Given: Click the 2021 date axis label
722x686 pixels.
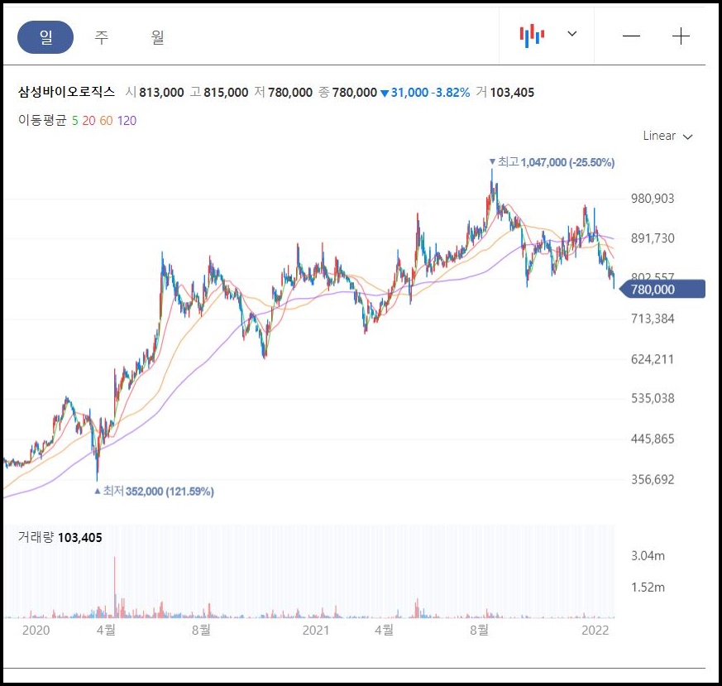Looking at the screenshot, I should coord(316,631).
